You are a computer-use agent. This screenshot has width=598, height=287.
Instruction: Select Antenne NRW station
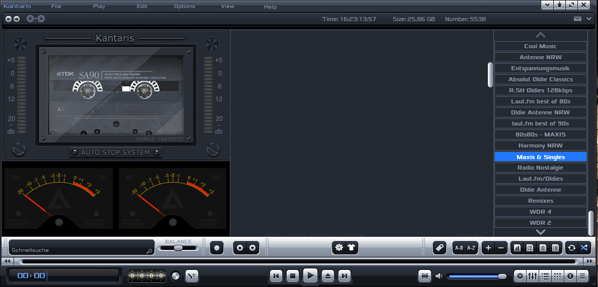pos(540,57)
